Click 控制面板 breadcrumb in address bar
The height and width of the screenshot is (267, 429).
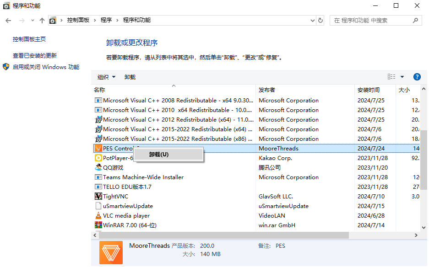(78, 20)
